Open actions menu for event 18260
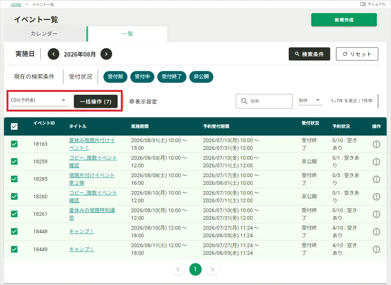The width and height of the screenshot is (391, 285). [376, 197]
